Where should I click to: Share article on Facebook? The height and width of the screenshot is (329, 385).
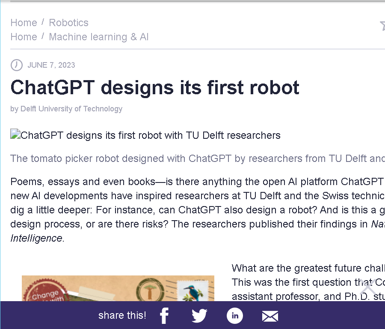click(164, 316)
